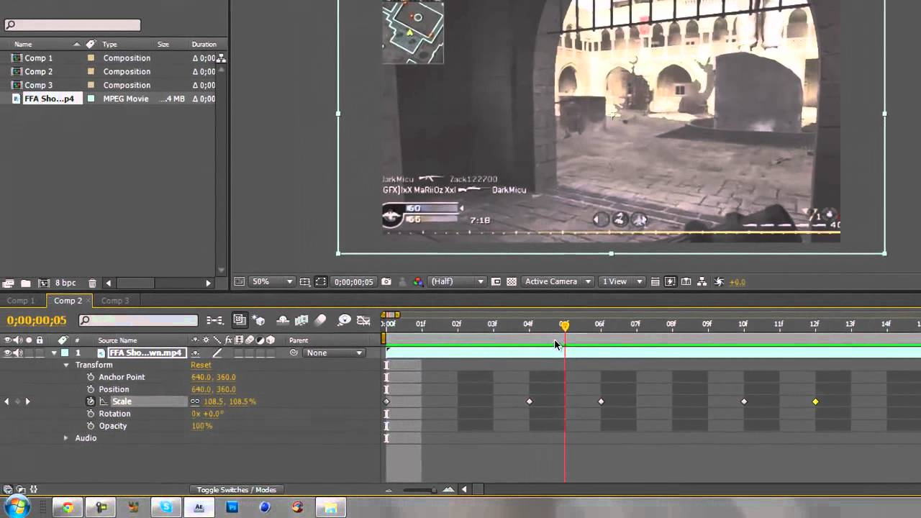Delete selected project item with trash icon

[x=92, y=283]
